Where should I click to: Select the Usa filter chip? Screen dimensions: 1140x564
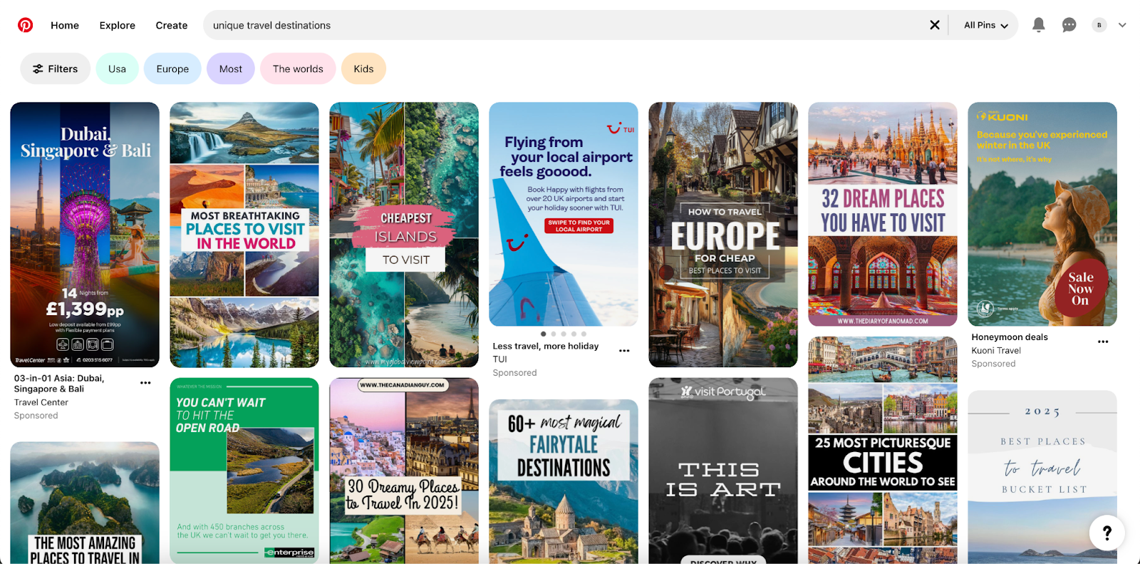[x=117, y=68]
